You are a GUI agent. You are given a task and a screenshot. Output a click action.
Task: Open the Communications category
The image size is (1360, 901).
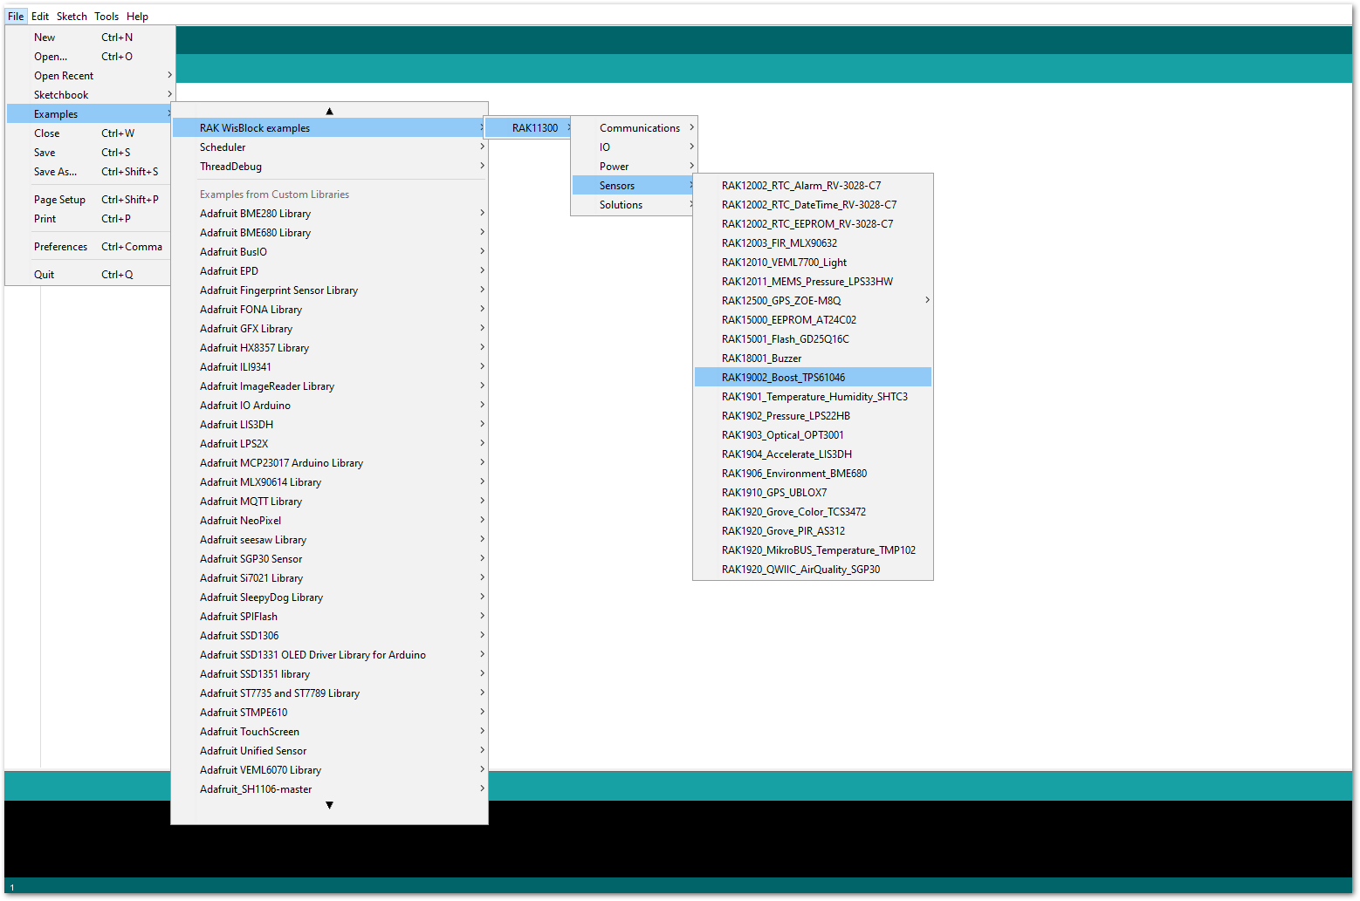coord(635,128)
